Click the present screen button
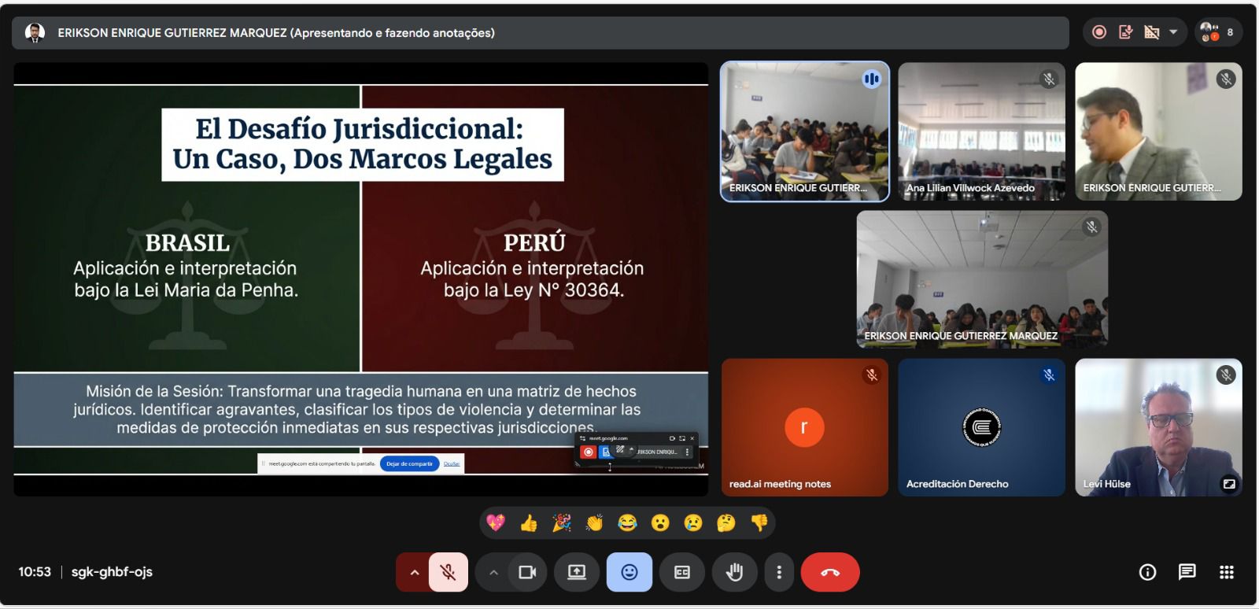This screenshot has width=1259, height=609. (577, 572)
